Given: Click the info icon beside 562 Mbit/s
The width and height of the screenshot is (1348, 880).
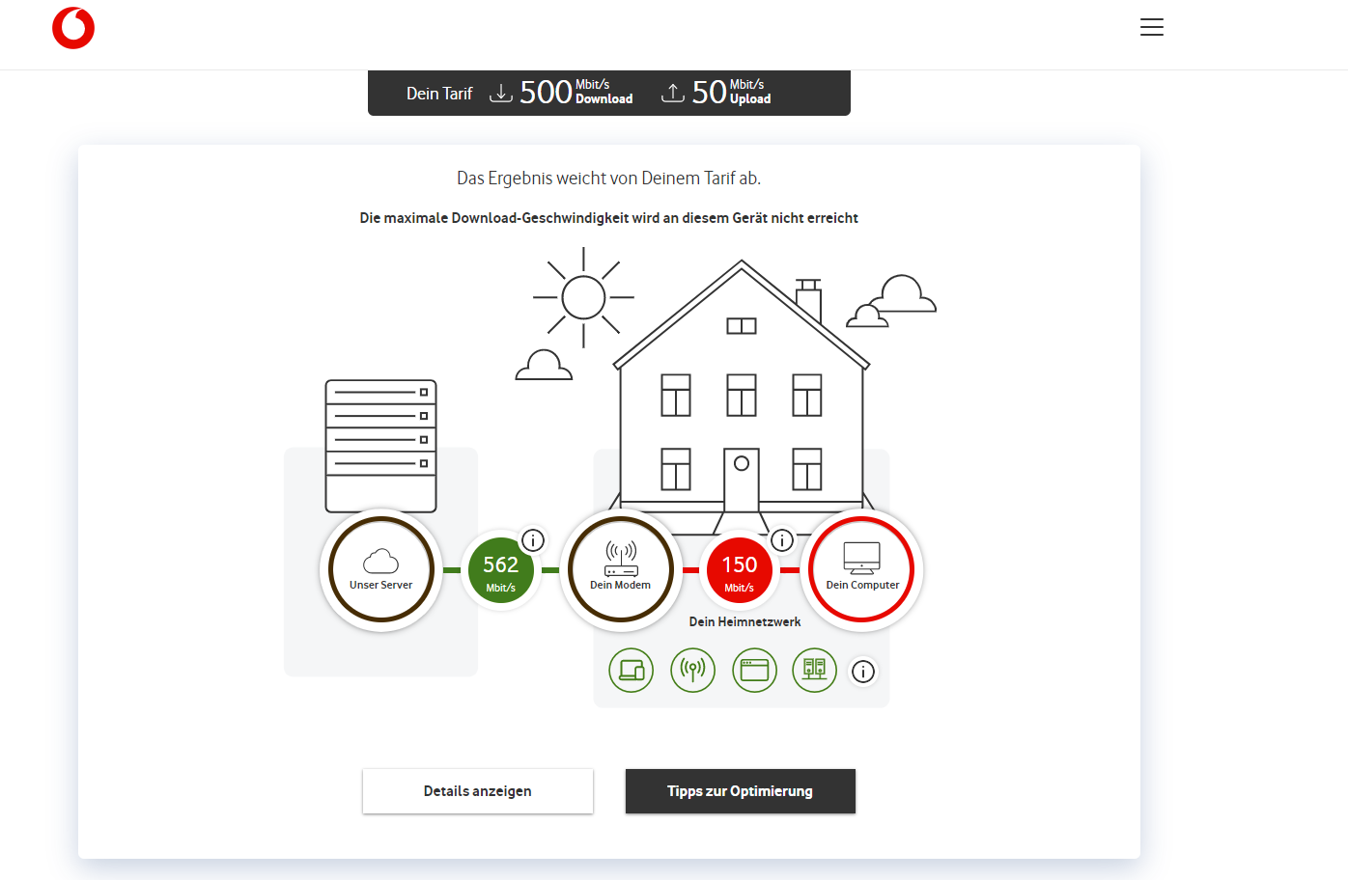Looking at the screenshot, I should [533, 540].
